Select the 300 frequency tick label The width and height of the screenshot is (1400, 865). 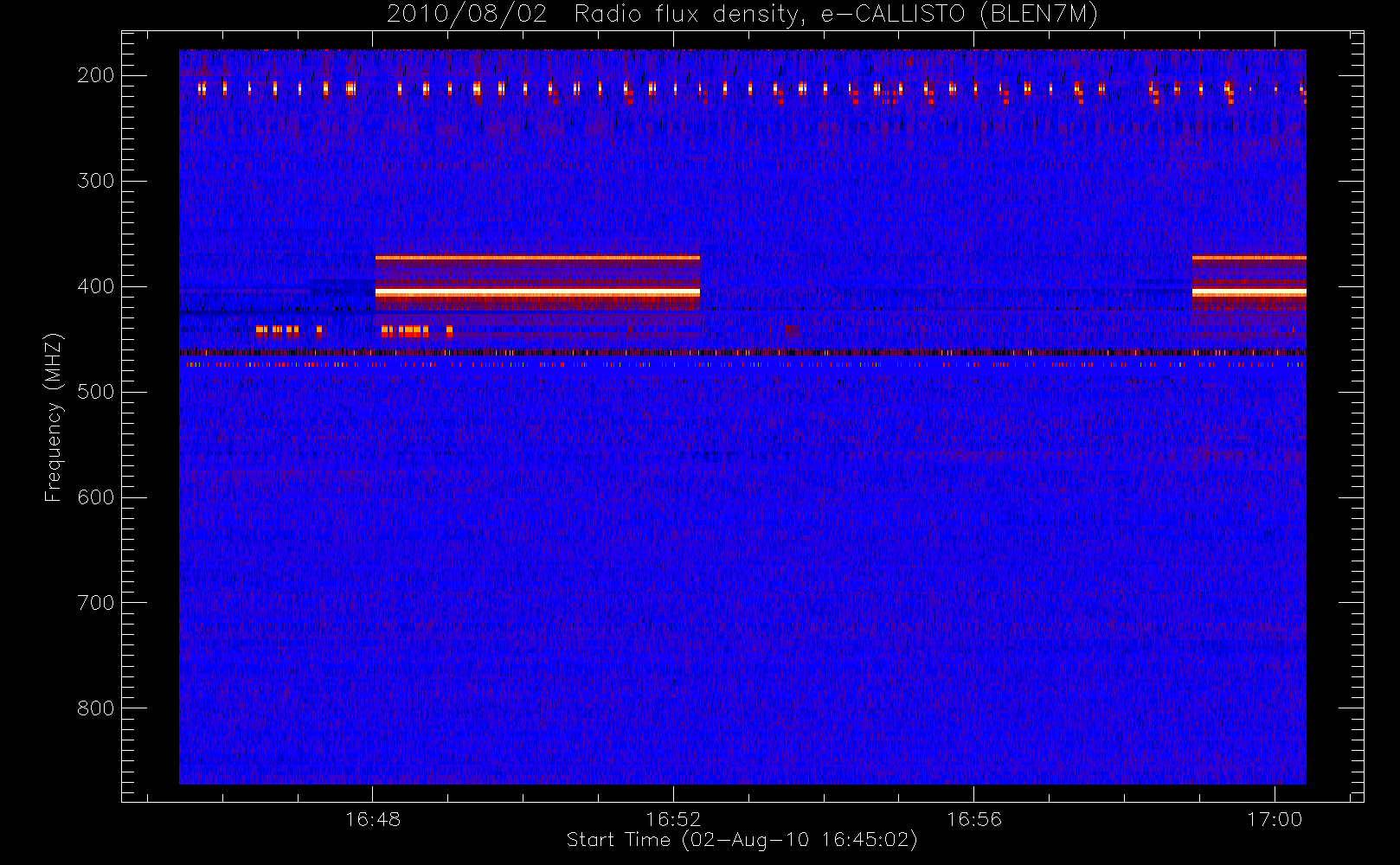[x=96, y=181]
